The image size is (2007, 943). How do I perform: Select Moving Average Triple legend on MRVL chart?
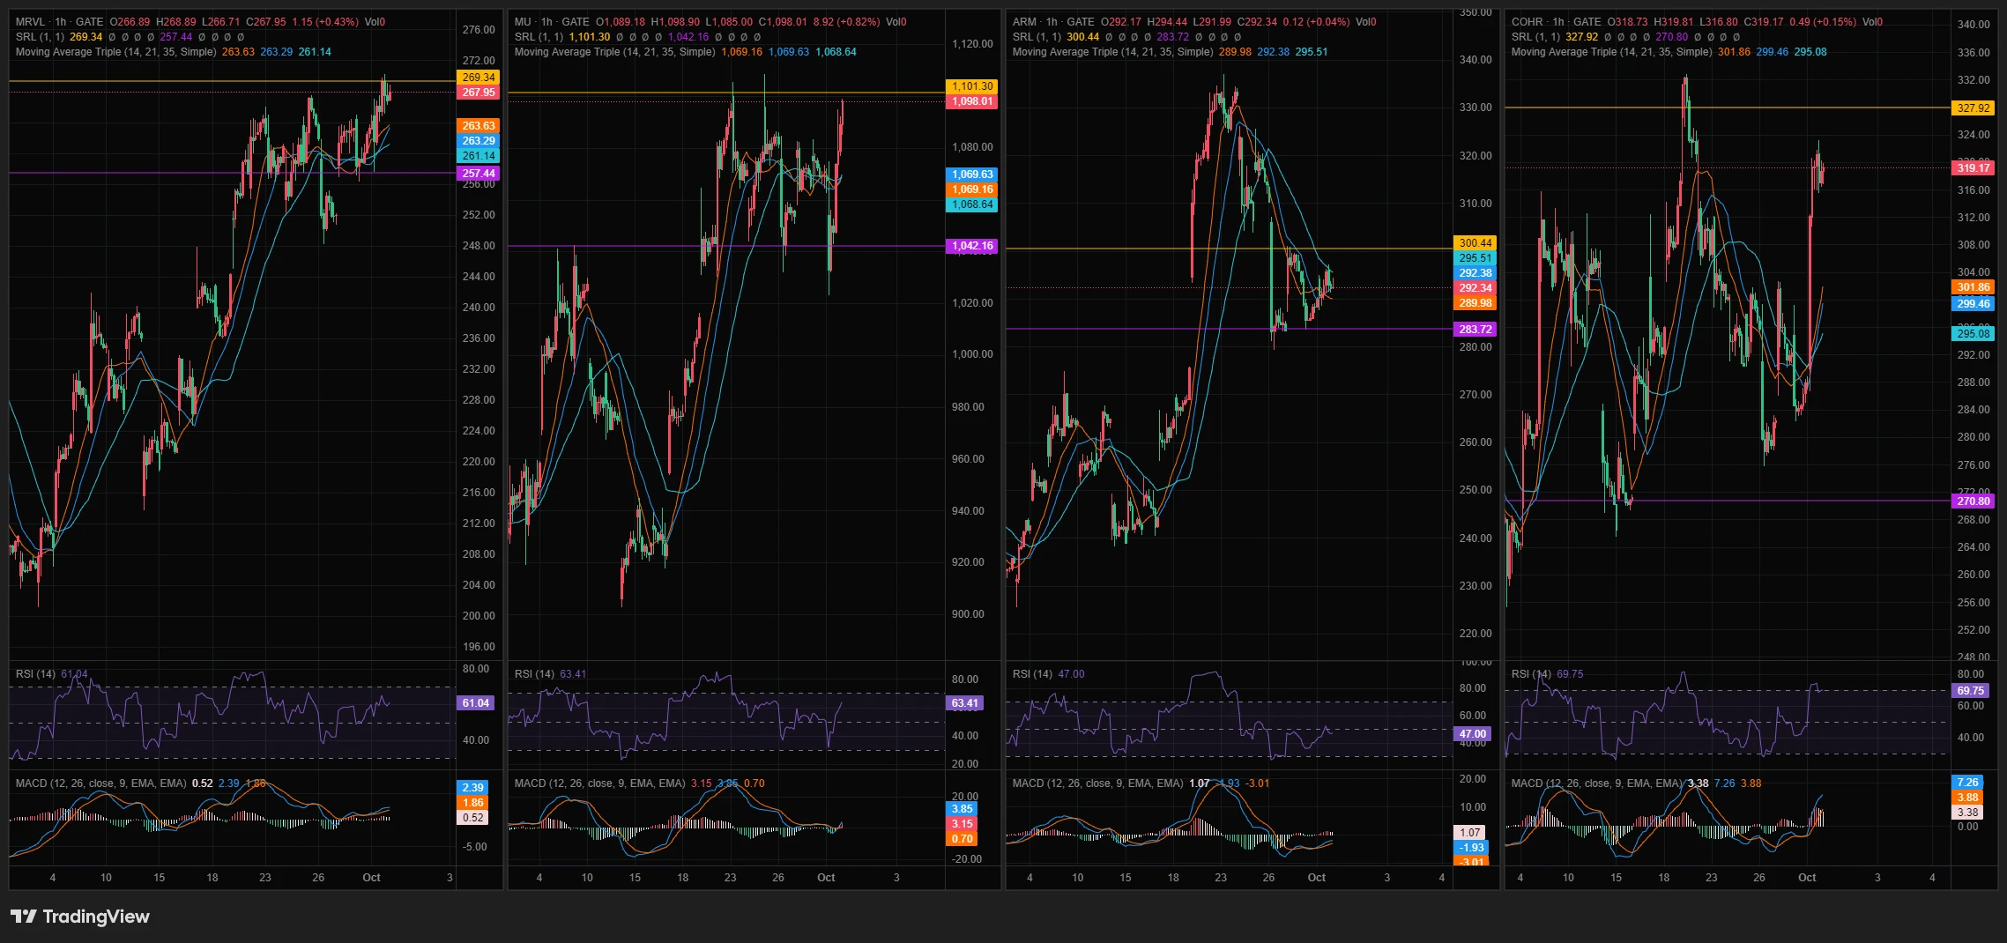point(115,52)
